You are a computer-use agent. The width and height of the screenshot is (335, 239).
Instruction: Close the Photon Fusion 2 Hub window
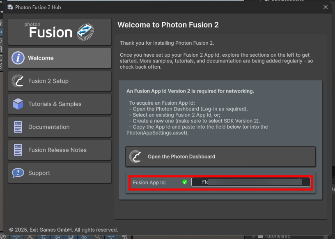coord(326,7)
